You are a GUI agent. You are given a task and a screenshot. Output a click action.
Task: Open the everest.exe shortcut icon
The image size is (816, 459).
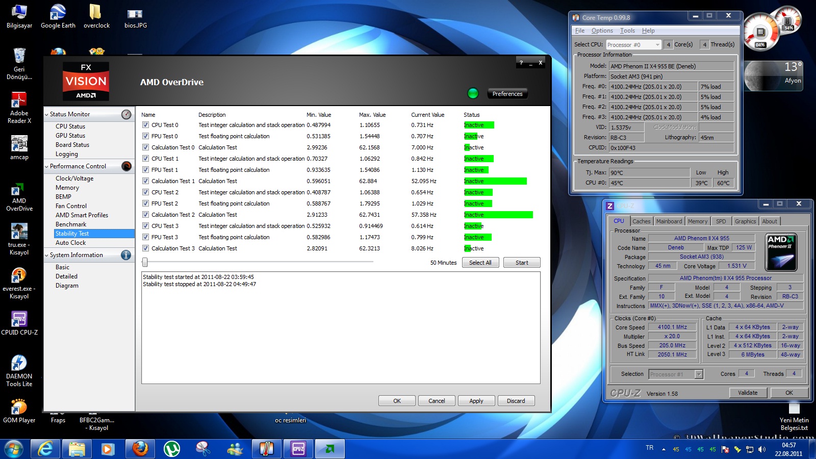point(19,283)
